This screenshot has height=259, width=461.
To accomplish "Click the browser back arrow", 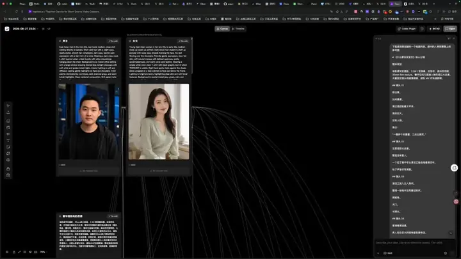I will tap(5, 12).
